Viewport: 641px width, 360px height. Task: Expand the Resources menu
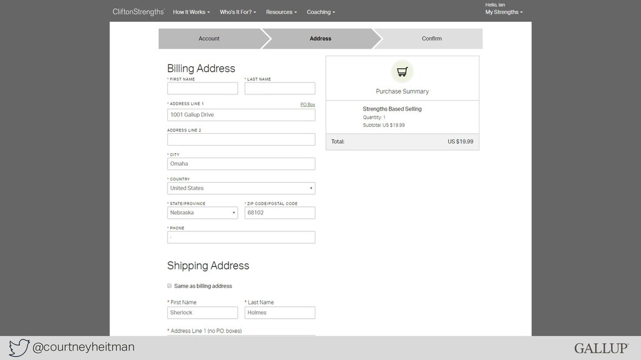pyautogui.click(x=281, y=12)
